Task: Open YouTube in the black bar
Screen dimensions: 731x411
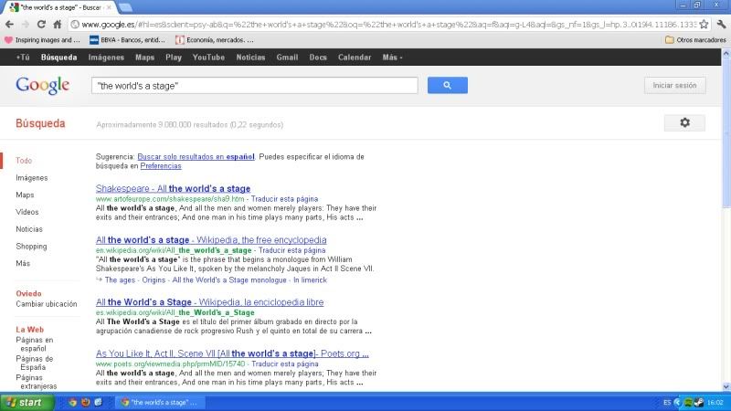Action: 208,58
